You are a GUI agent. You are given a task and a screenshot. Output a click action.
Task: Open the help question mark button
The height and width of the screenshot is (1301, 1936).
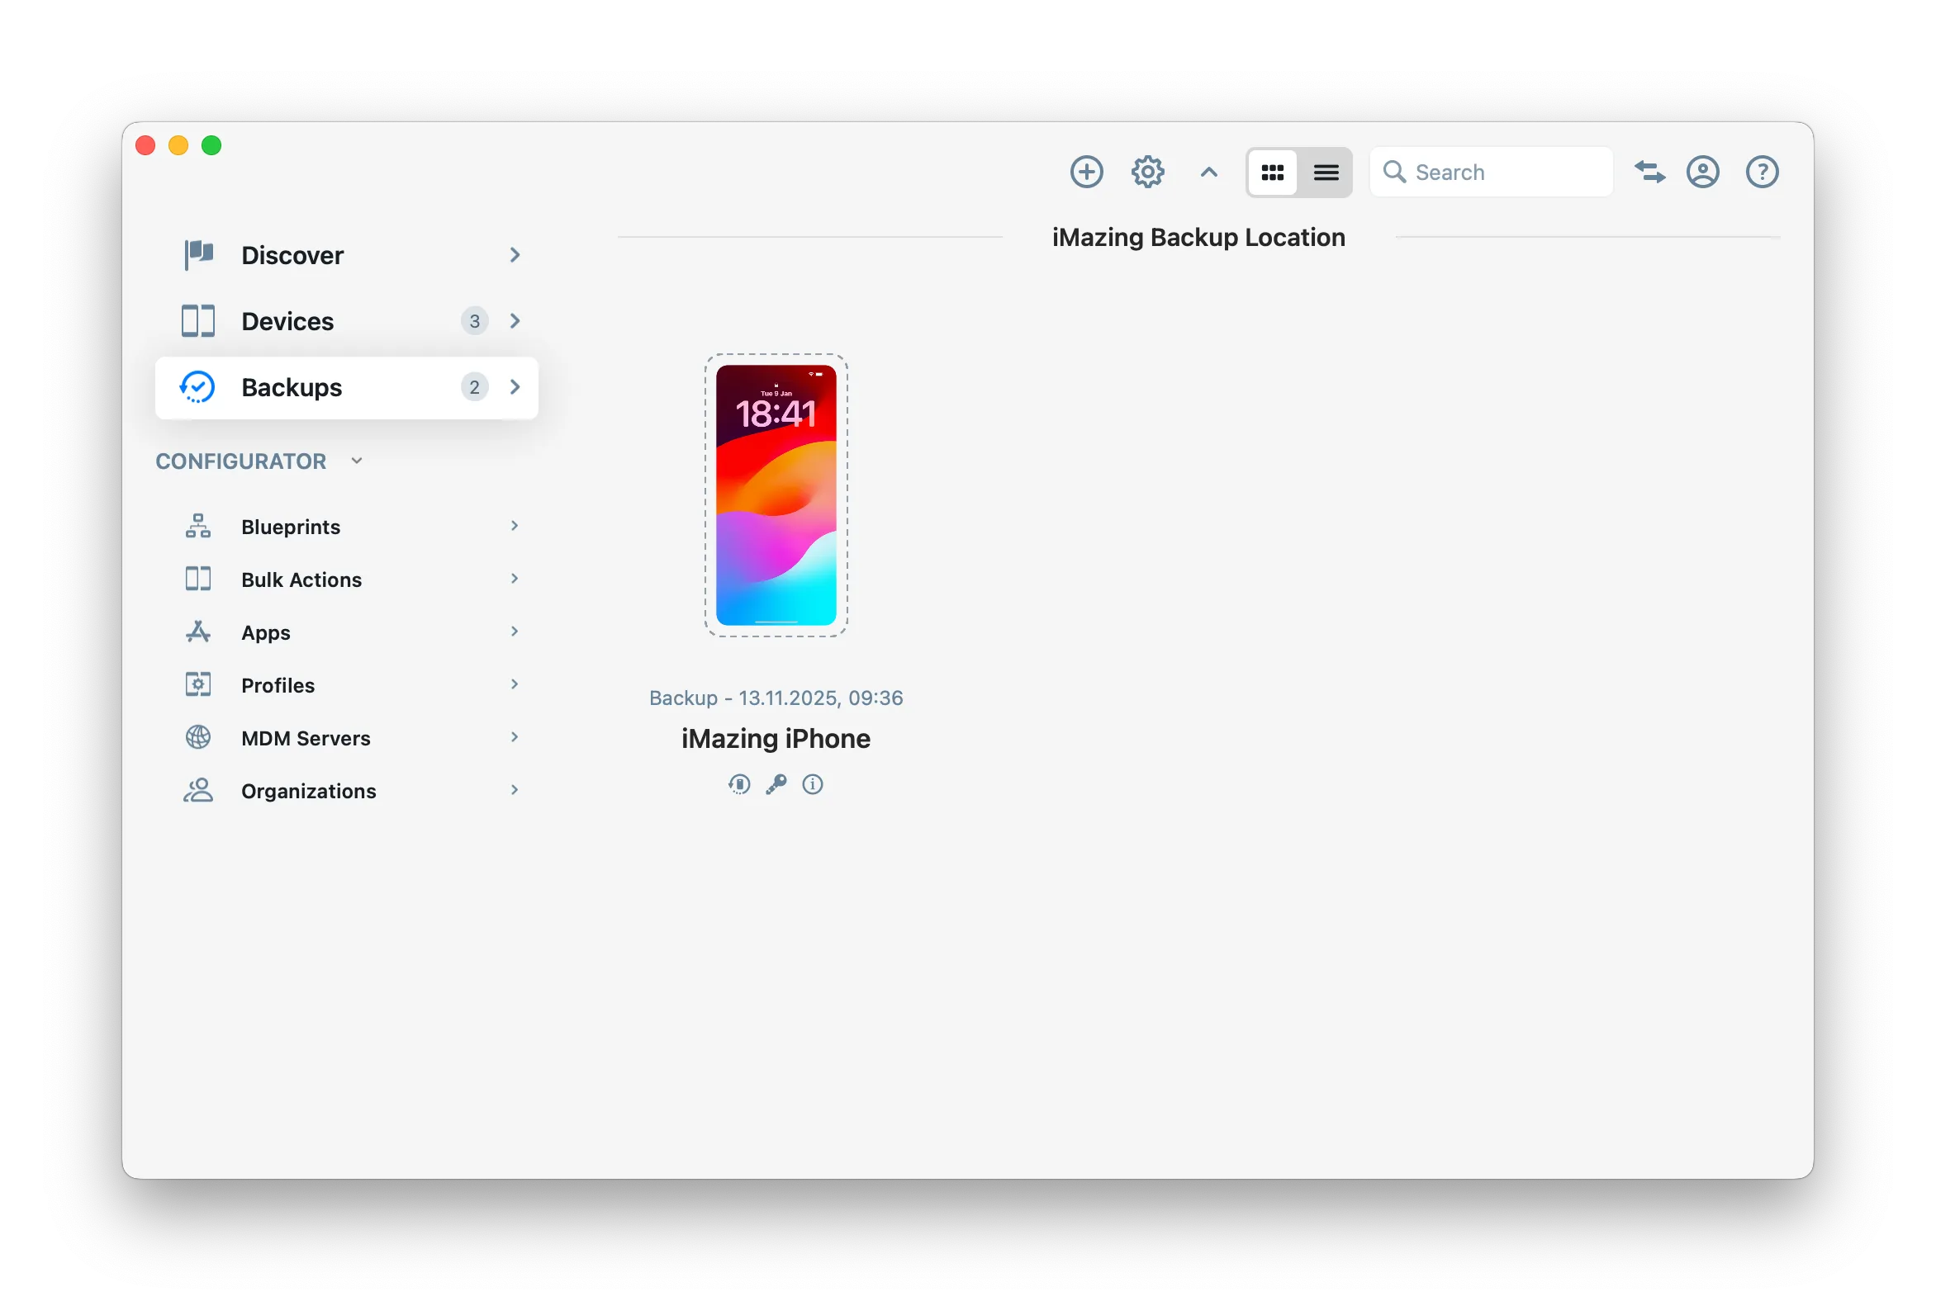click(x=1762, y=172)
